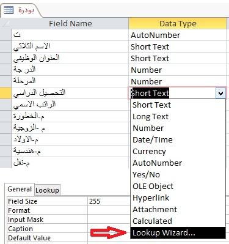Click the Caption property label
The height and width of the screenshot is (244, 229).
point(20,229)
